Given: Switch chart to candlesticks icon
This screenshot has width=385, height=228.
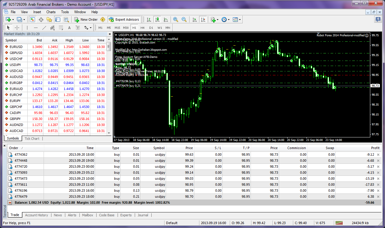Looking at the screenshot, I should [157, 19].
